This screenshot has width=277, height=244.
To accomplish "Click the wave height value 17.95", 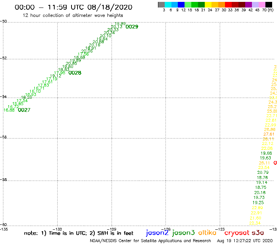I will pos(60,73).
